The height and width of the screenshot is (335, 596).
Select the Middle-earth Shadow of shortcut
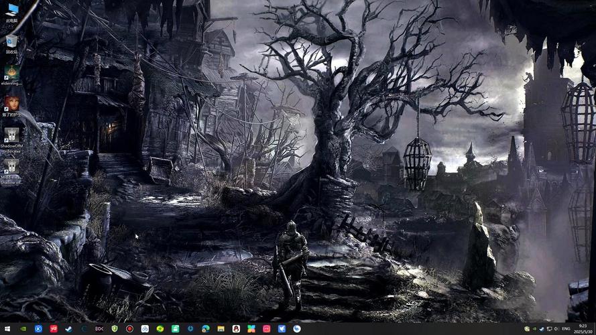click(11, 172)
